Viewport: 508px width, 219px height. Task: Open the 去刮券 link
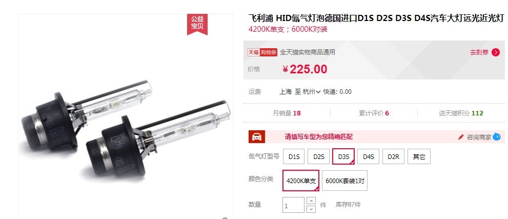[479, 52]
